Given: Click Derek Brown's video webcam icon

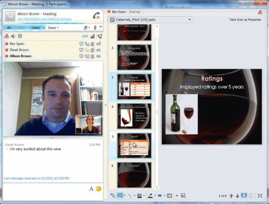Looking at the screenshot, I should [93, 50].
